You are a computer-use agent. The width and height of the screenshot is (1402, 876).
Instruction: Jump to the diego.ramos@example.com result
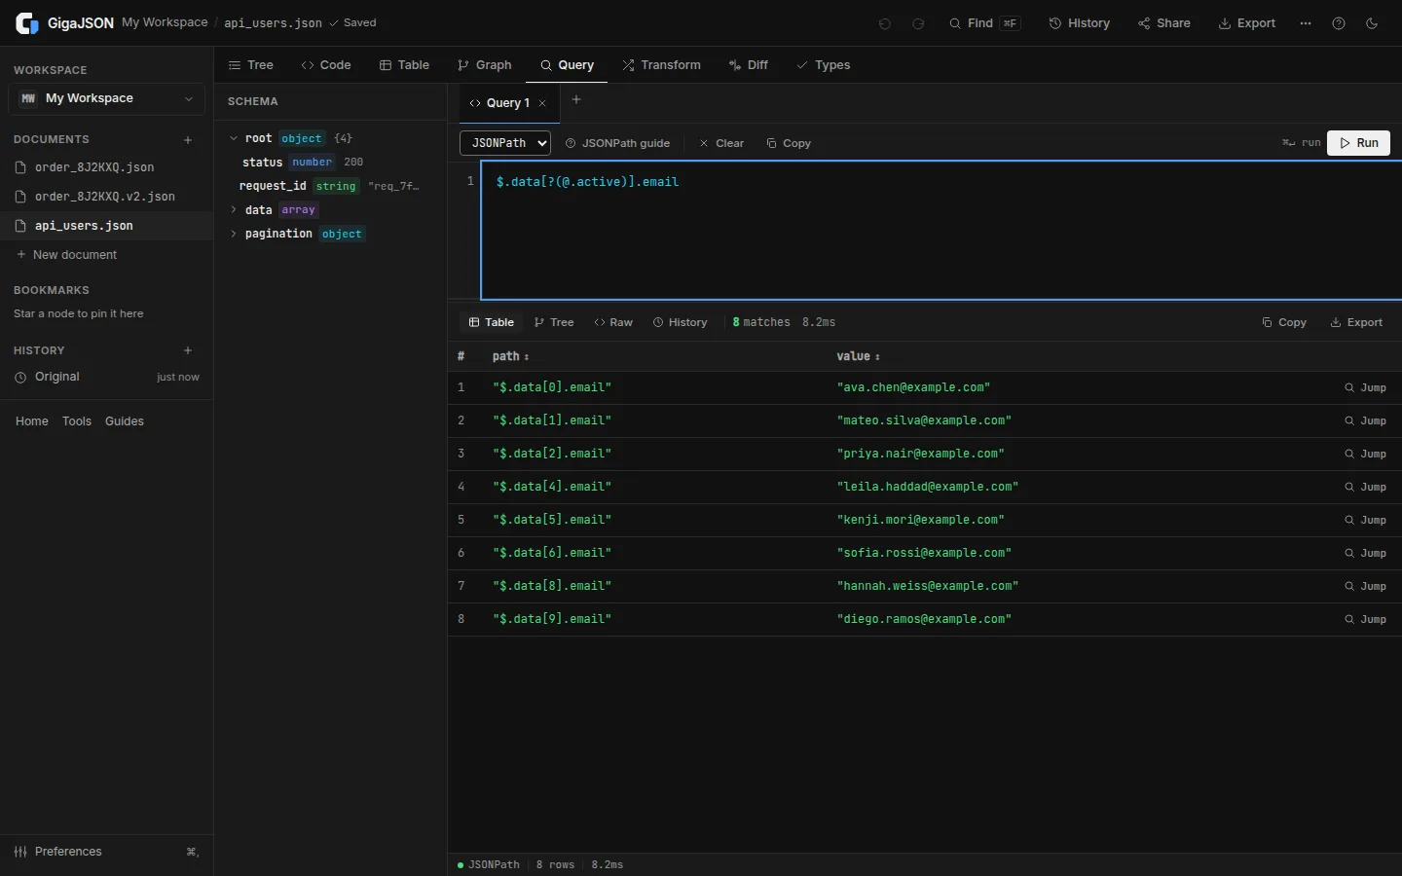pos(1365,619)
